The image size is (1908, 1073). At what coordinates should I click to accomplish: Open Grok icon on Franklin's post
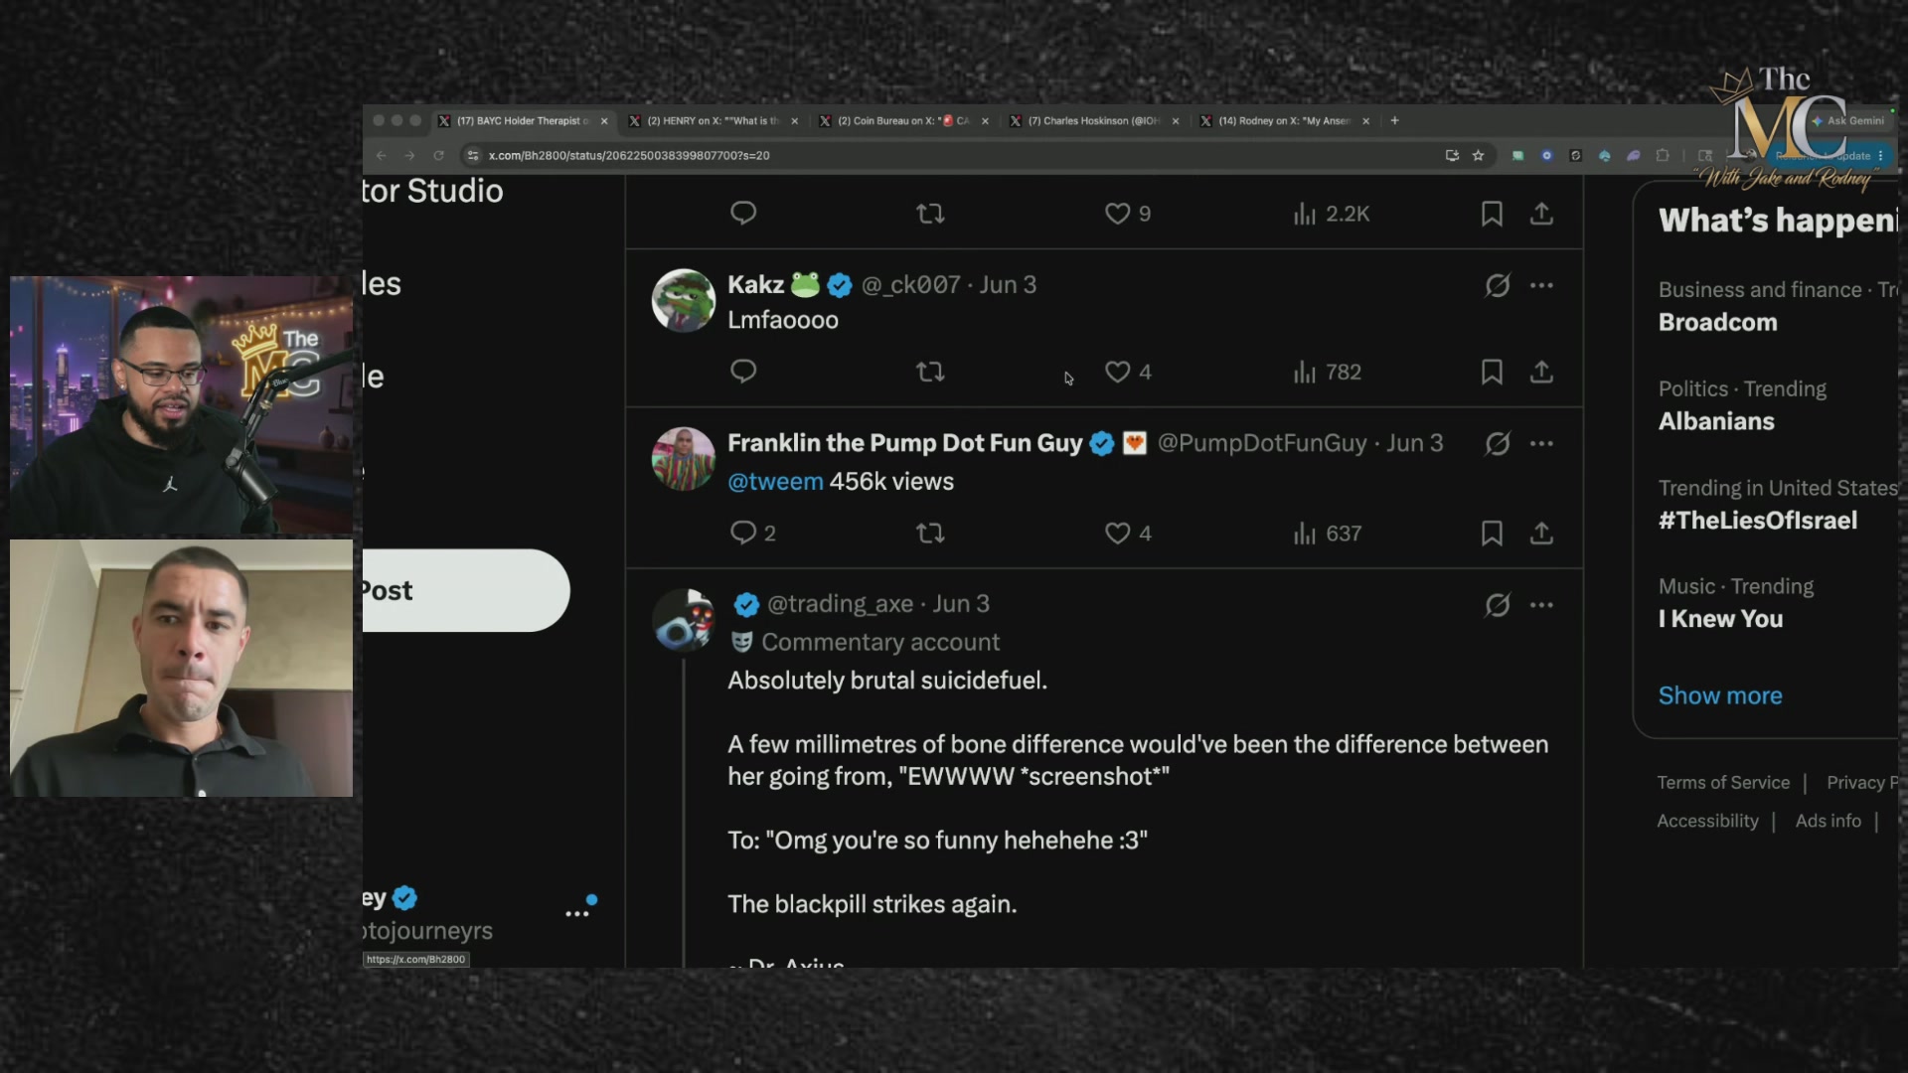(1498, 443)
